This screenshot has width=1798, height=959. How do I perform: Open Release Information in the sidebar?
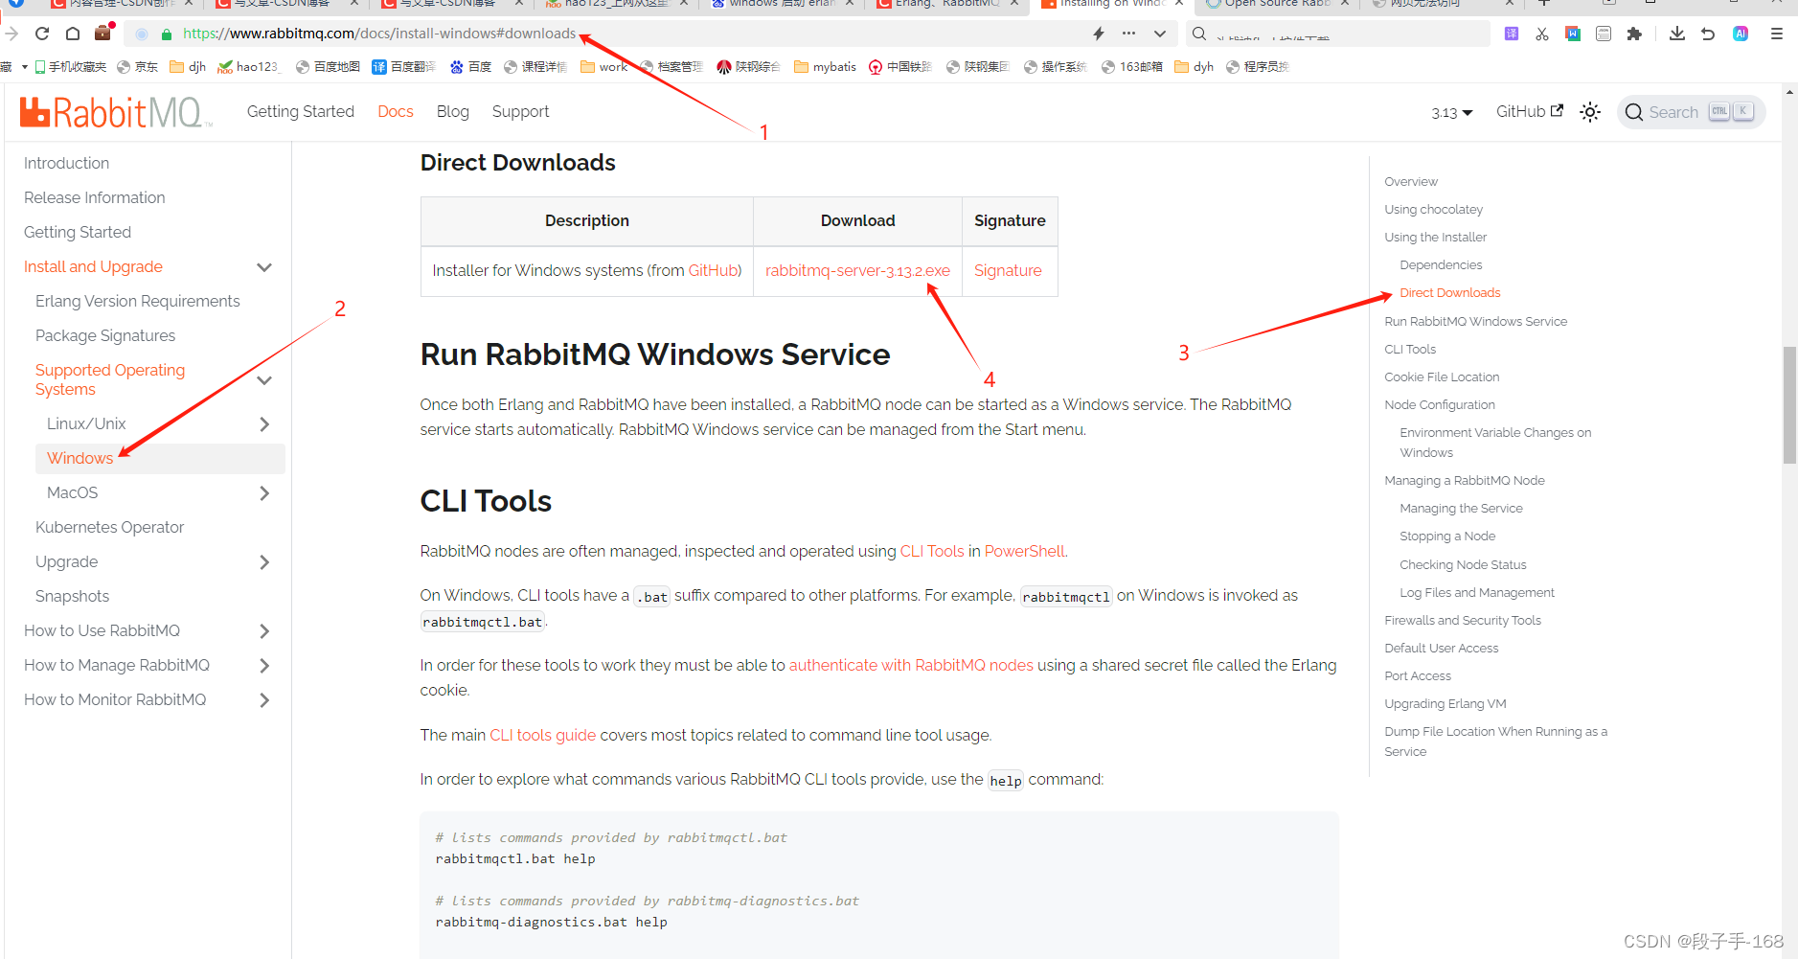click(x=94, y=197)
